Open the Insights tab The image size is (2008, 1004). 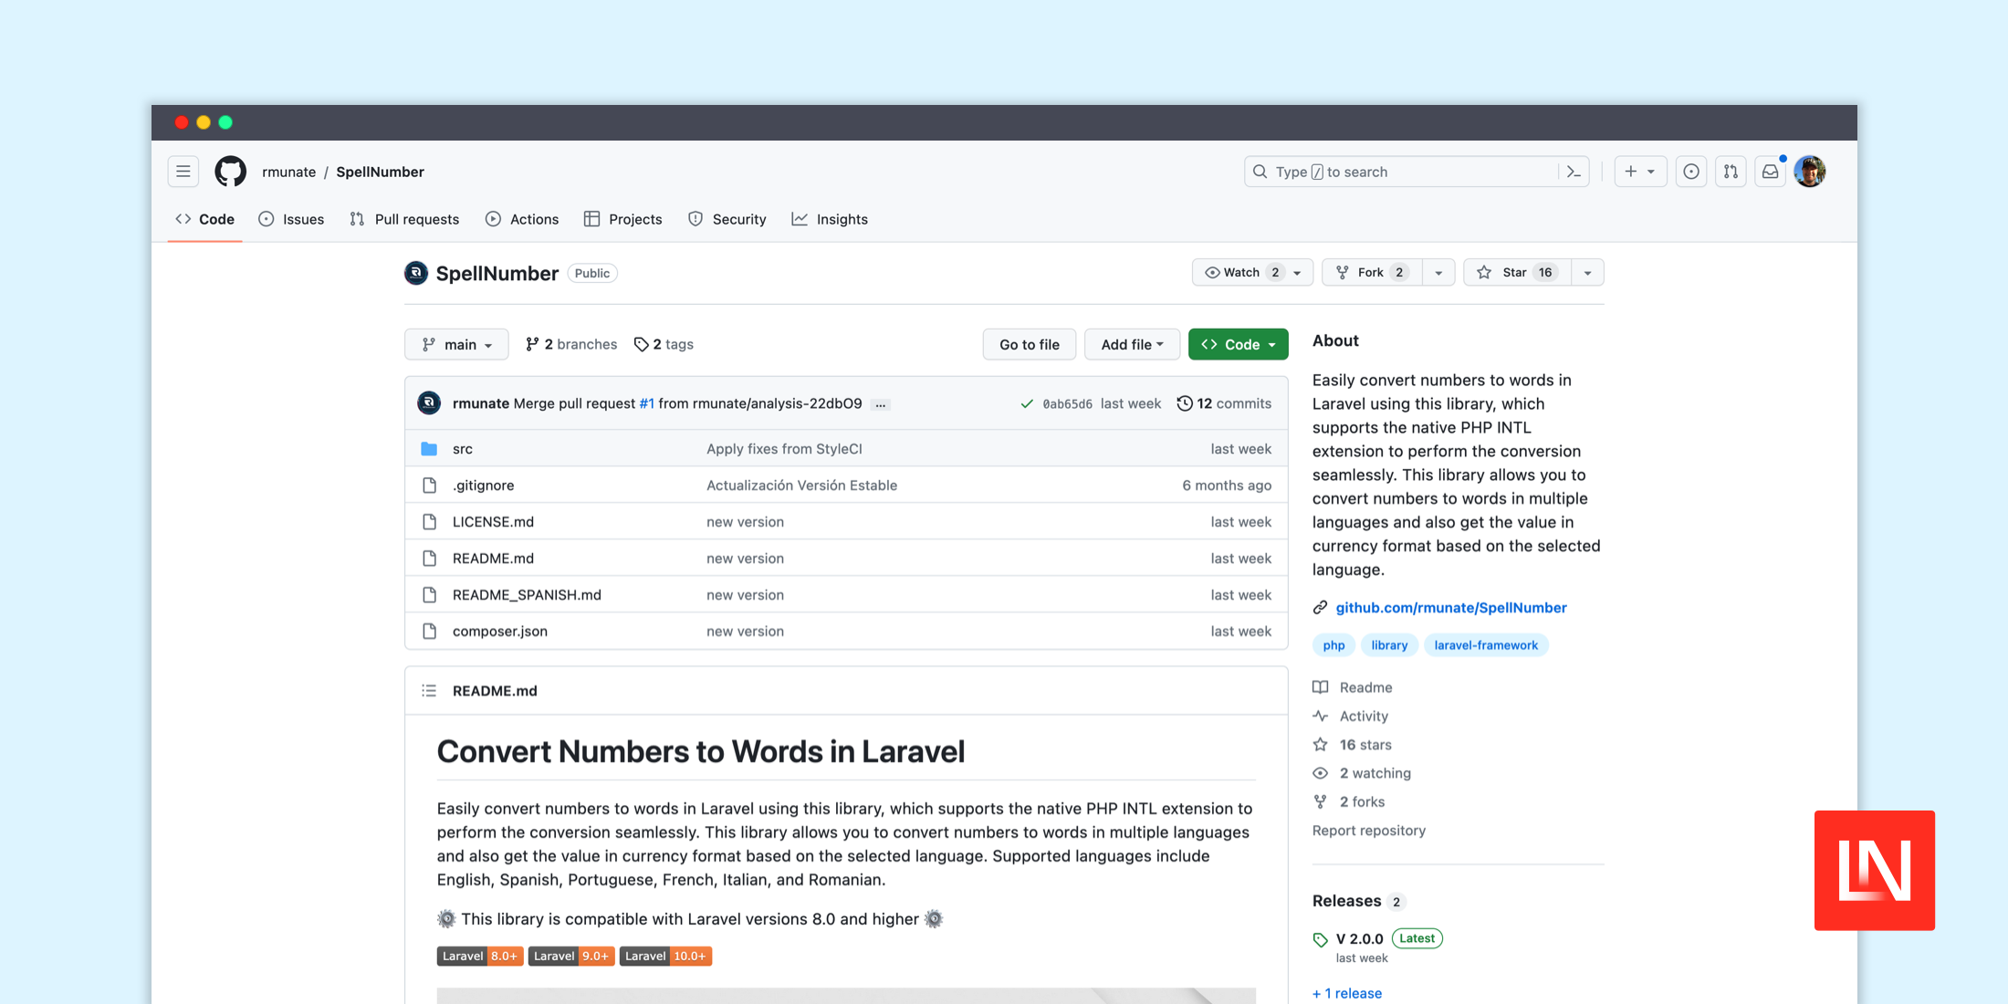pyautogui.click(x=830, y=219)
